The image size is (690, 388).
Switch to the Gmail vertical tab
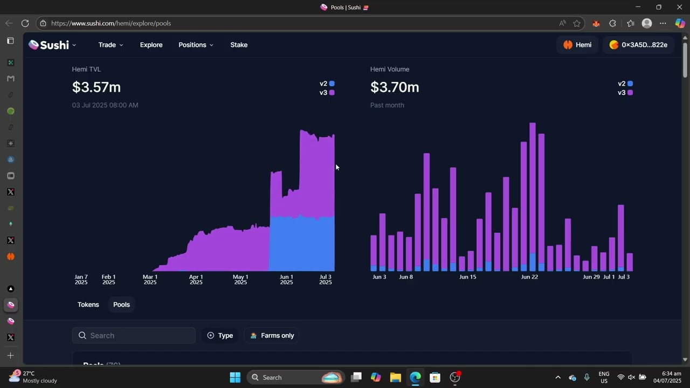pos(11,79)
